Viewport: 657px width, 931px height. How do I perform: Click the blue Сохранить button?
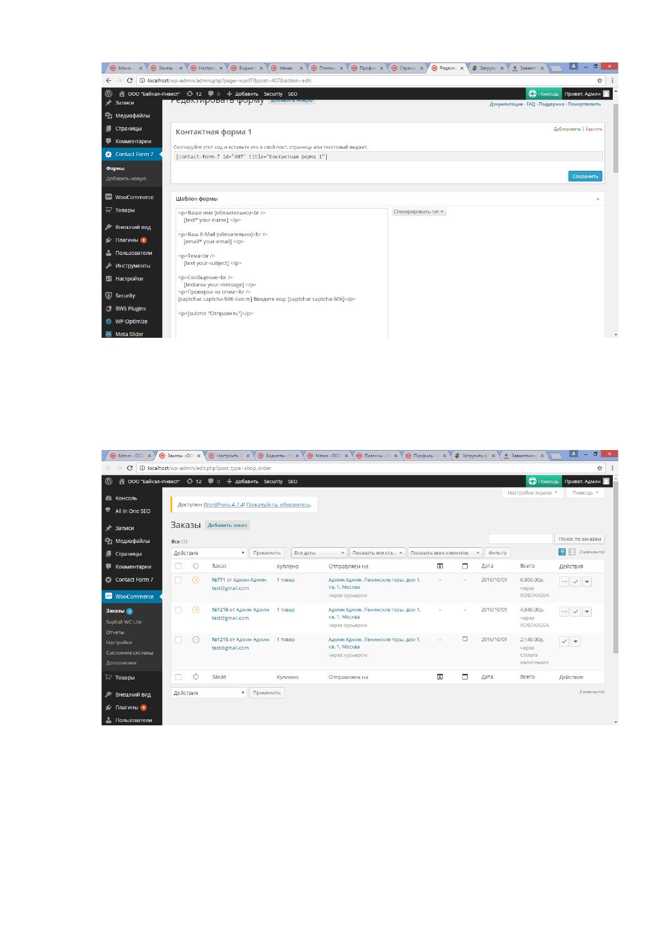[585, 176]
